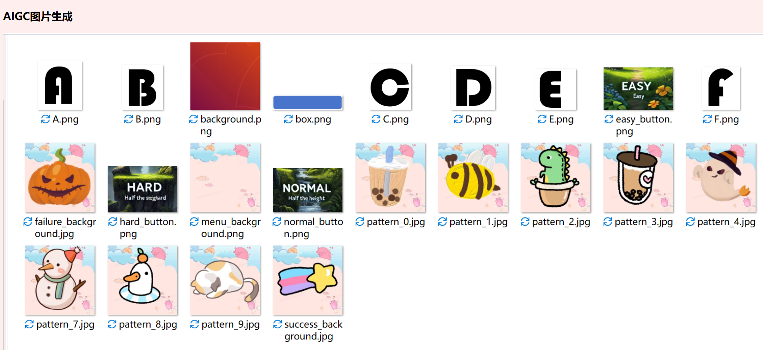Select the shooting star success_background.jpg image
The image size is (763, 350).
(308, 280)
